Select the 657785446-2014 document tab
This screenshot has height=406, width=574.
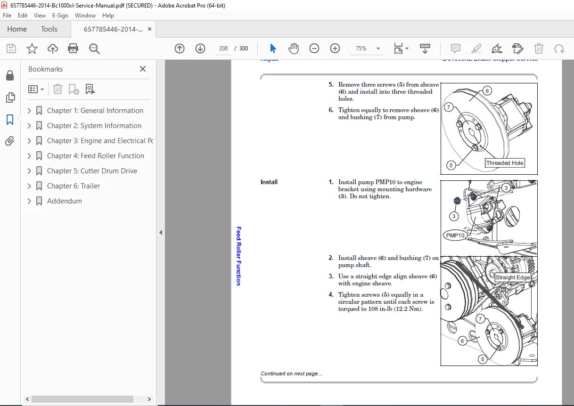[113, 29]
